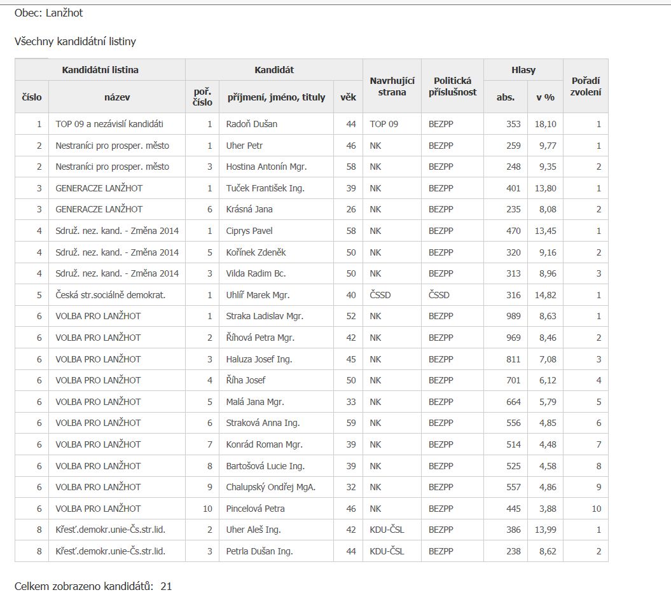Click 'Všechny kandidátní listiny' heading
This screenshot has width=671, height=604.
75,42
